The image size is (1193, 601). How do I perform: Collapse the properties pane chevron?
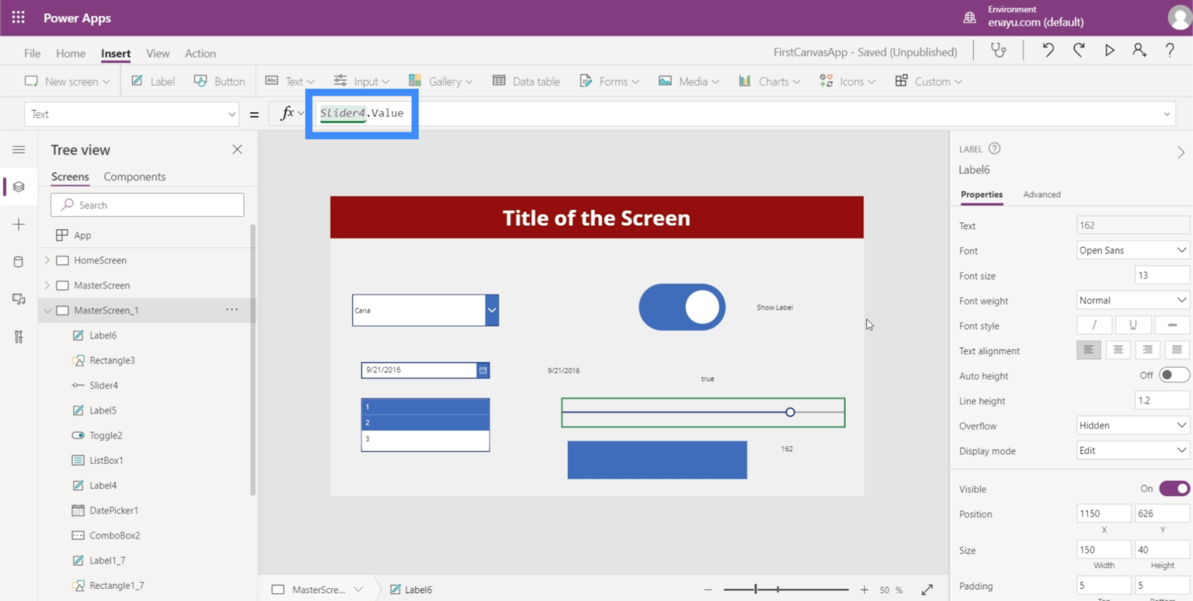click(1181, 153)
